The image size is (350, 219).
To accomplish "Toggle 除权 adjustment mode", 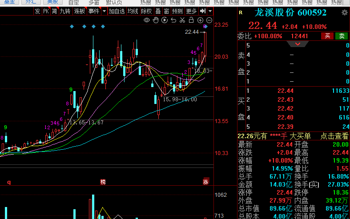I will pyautogui.click(x=146, y=11).
